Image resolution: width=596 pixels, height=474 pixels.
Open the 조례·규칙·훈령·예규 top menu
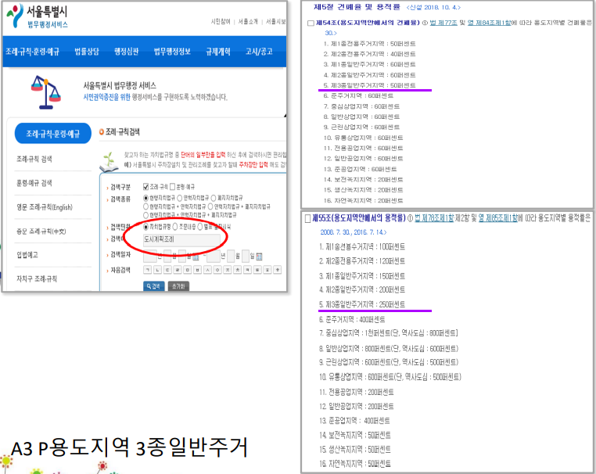tap(32, 52)
